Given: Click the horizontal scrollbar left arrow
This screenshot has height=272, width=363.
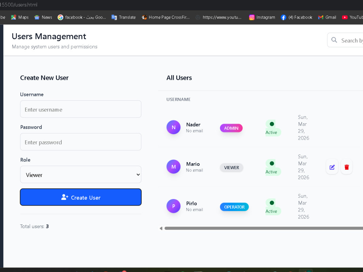Looking at the screenshot, I should point(161,228).
